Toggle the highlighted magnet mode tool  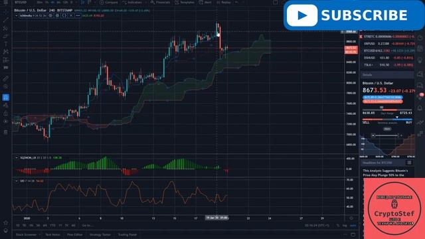(6, 98)
